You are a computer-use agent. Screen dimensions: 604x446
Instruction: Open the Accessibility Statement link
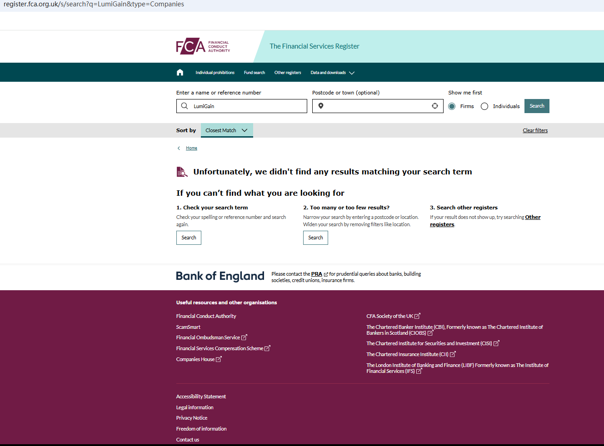tap(201, 396)
